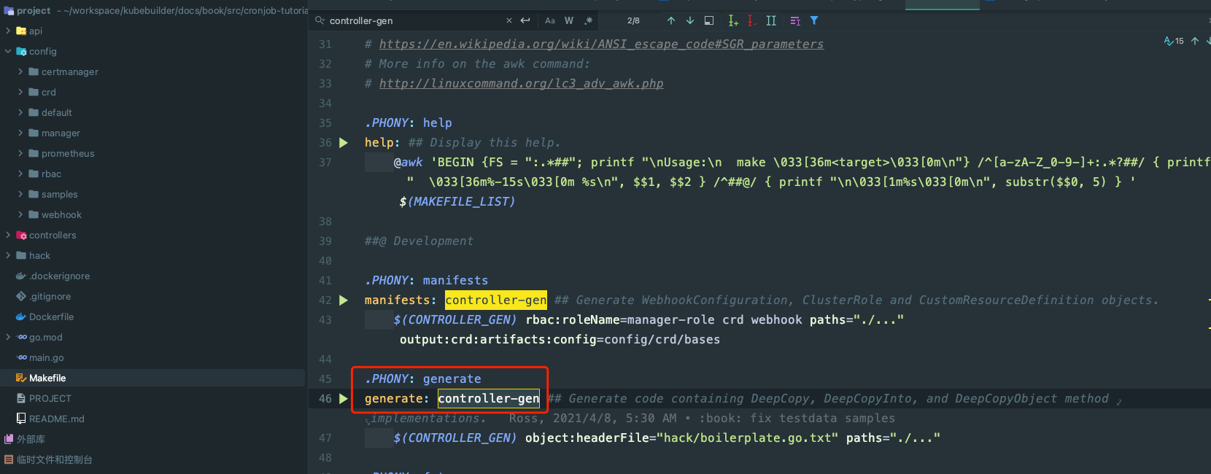Screen dimensions: 1211x474
Task: Click add selection for next occurrence icon
Action: click(733, 20)
